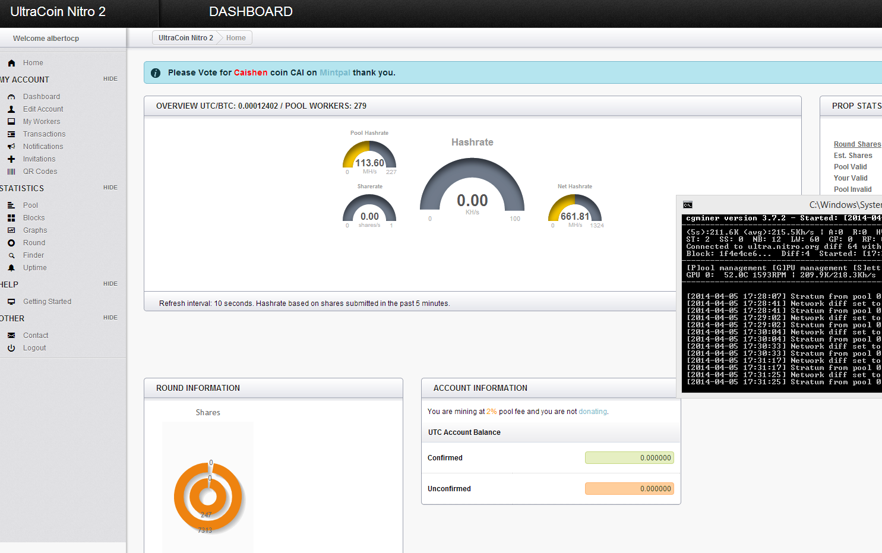This screenshot has width=882, height=553.
Task: Click the cgminer version line in console
Action: click(x=783, y=218)
